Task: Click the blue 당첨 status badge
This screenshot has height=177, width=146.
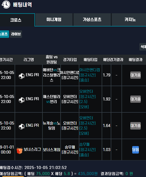Action: coord(136,150)
